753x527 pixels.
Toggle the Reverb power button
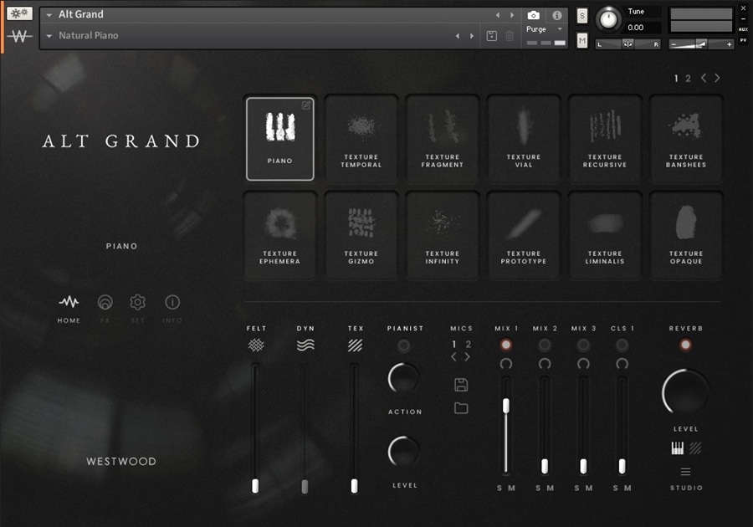pos(685,345)
